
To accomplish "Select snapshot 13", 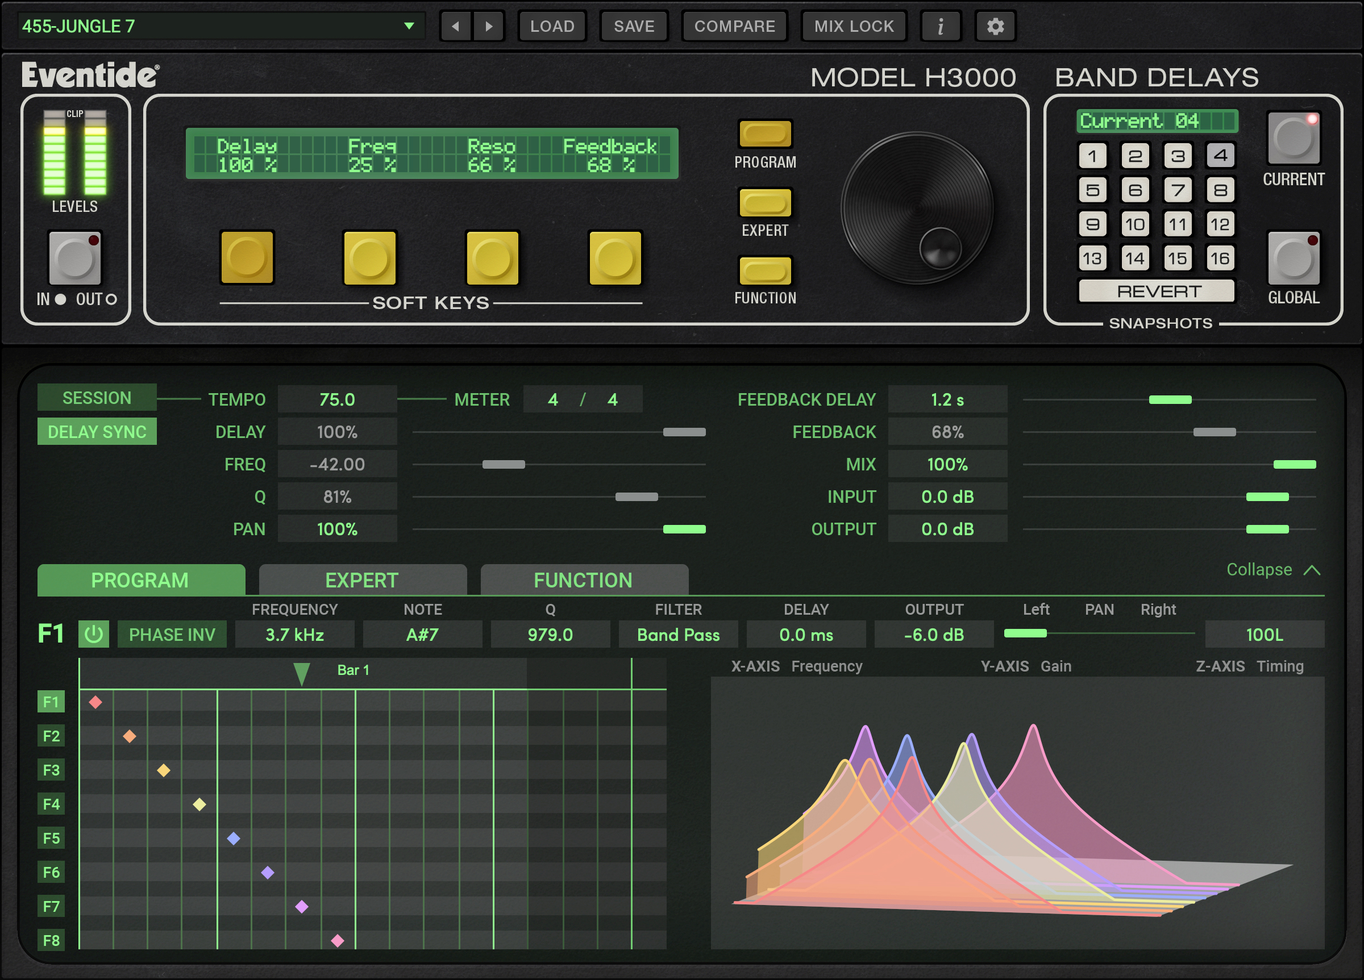I will pos(1092,258).
